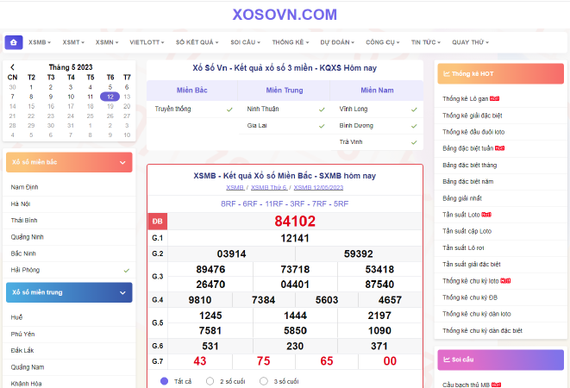
Task: Click checkmark beside Trà Vinh
Action: pos(414,142)
